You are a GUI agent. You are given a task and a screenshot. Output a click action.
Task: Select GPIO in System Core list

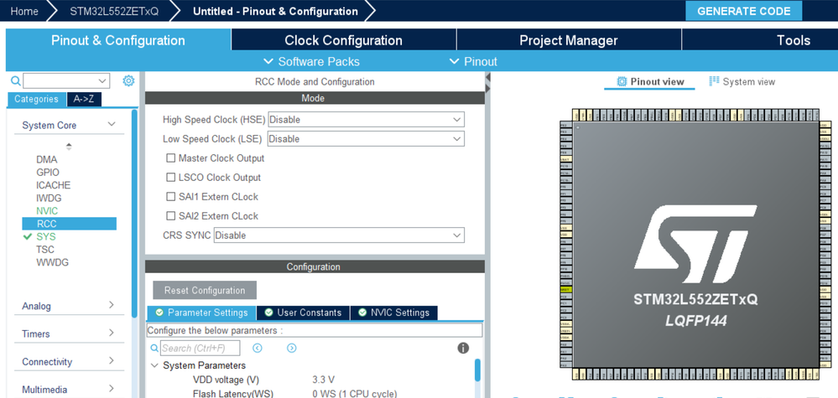[x=48, y=173]
